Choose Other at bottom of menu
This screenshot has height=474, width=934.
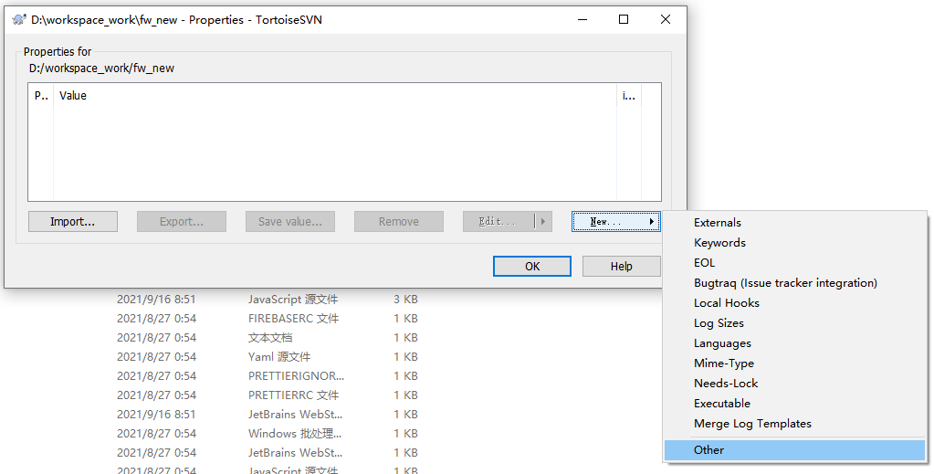click(x=794, y=450)
